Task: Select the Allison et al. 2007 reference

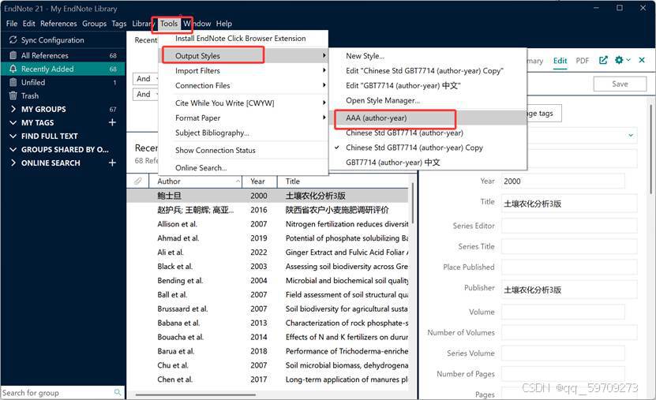Action: (268, 223)
